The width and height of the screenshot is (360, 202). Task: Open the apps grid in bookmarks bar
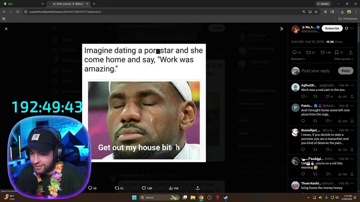tap(4, 19)
